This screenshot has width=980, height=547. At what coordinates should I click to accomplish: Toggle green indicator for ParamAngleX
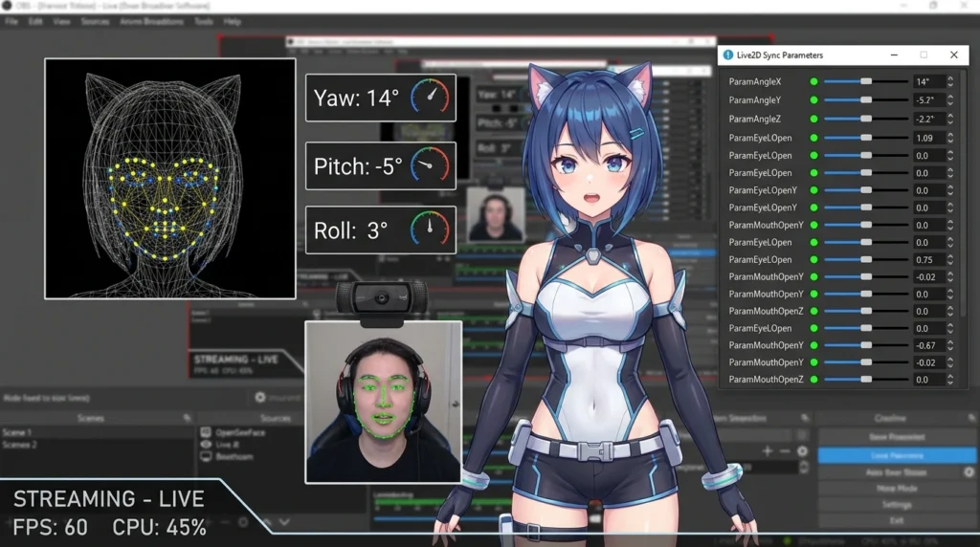pos(813,82)
